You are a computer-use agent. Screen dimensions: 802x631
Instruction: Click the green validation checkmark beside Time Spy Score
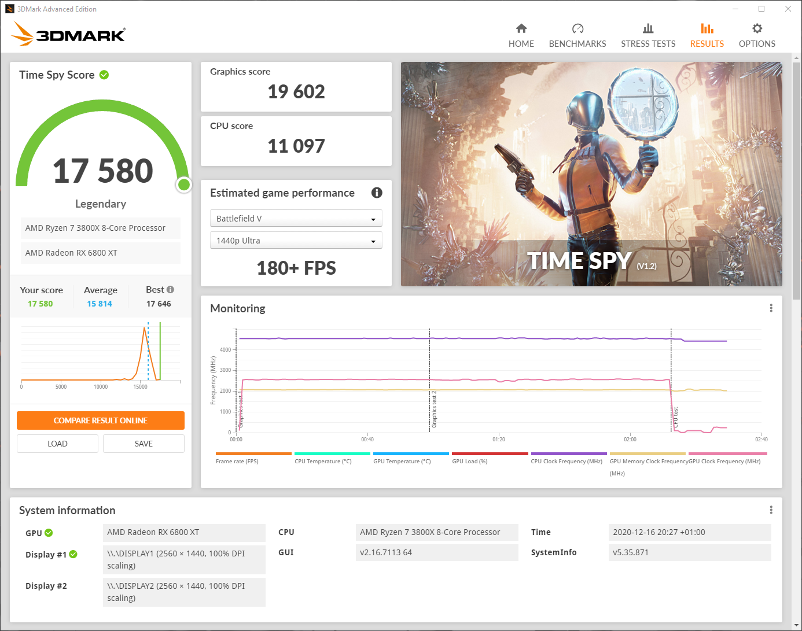104,75
